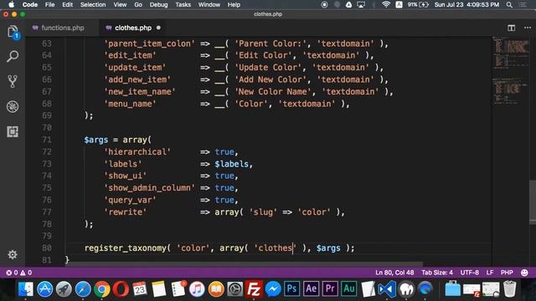Launch FileZilla from the dock
The width and height of the screenshot is (536, 301).
254,289
